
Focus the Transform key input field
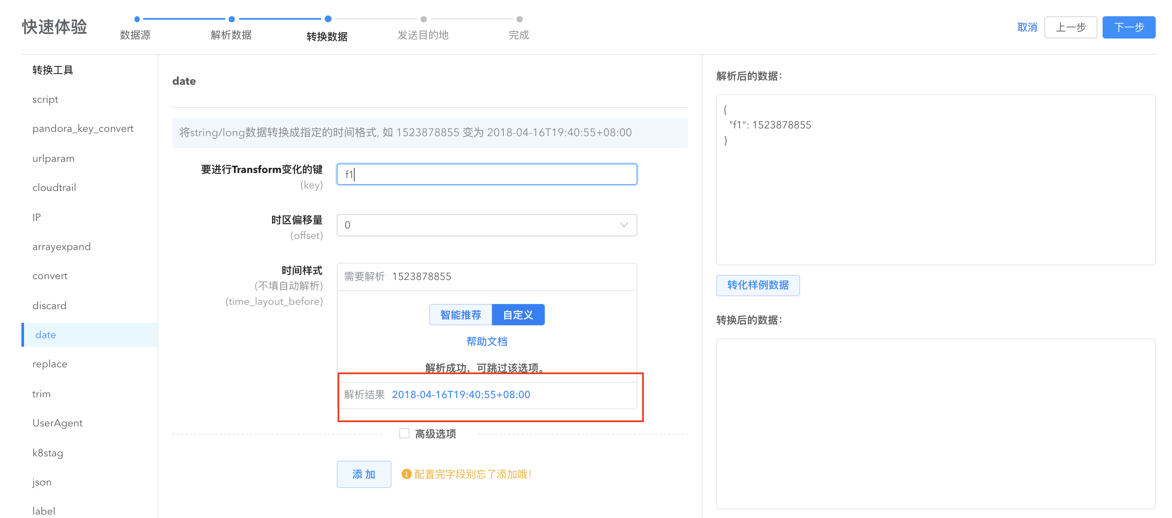486,174
